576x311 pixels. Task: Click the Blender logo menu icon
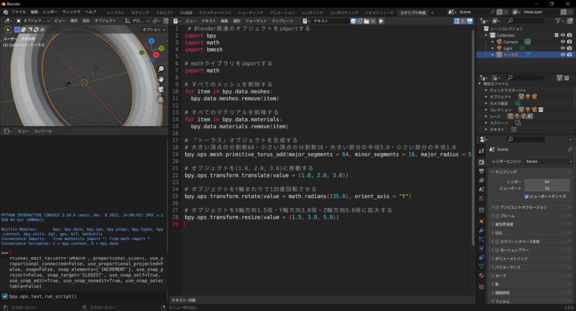pyautogui.click(x=6, y=12)
